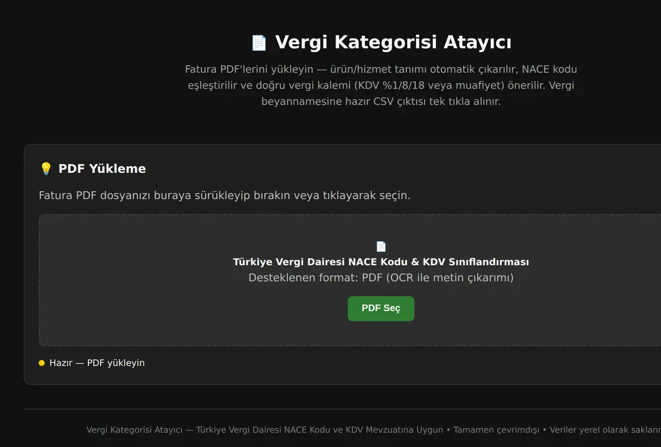Screen dimensions: 661x447
Task: Click 'Türkiye Vergi Dairesi NACE Kodu & KDV Sınıflandırması' text
Action: click(381, 262)
